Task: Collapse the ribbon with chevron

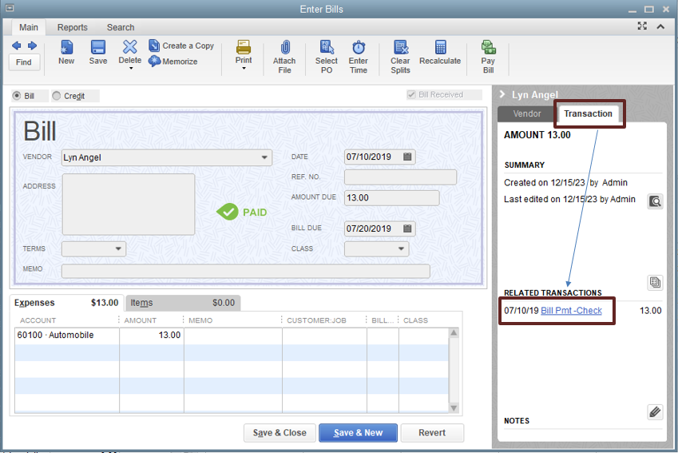Action: point(660,26)
